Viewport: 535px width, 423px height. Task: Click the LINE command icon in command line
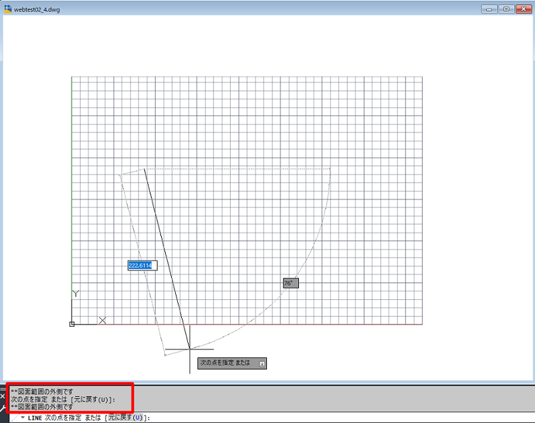click(x=15, y=418)
